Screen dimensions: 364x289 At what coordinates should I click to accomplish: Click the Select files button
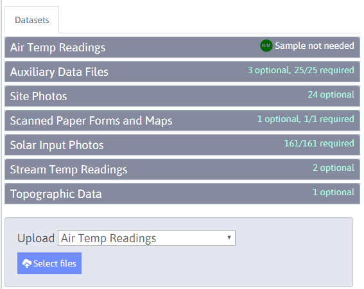pos(49,263)
